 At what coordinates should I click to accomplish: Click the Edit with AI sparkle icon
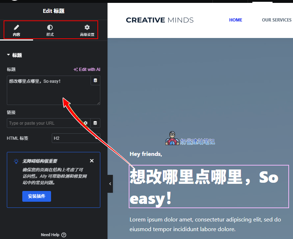point(75,69)
